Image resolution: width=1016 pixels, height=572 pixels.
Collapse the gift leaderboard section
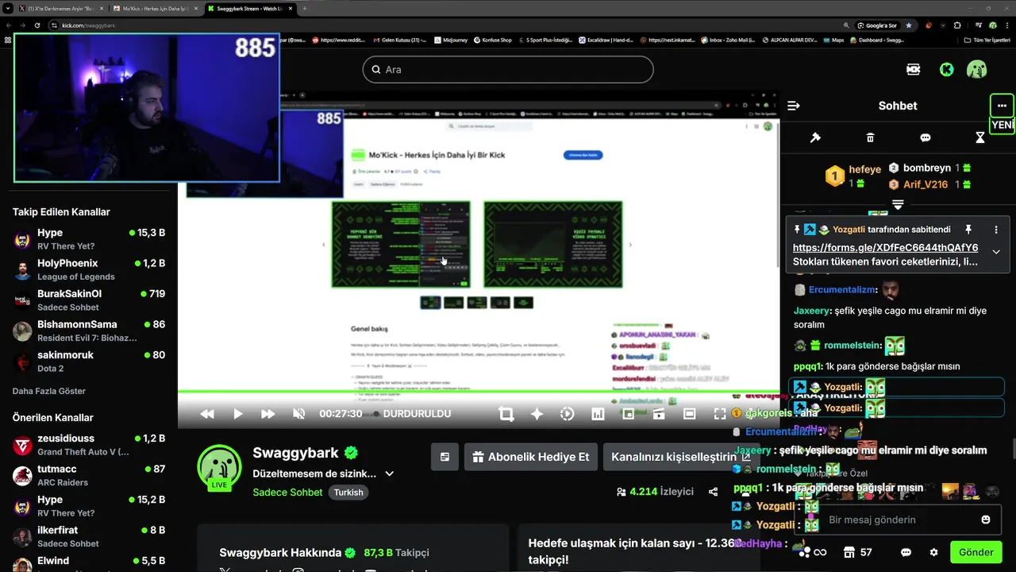point(898,204)
